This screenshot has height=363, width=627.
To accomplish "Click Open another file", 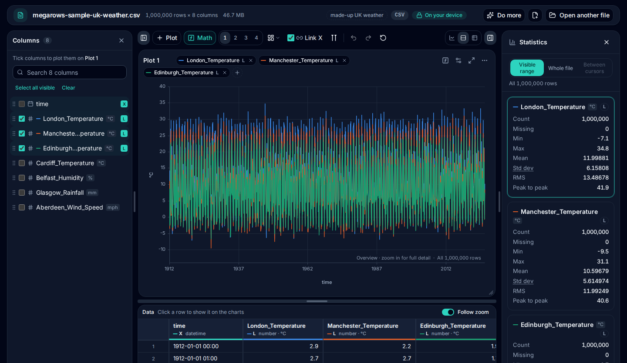I will pyautogui.click(x=579, y=15).
